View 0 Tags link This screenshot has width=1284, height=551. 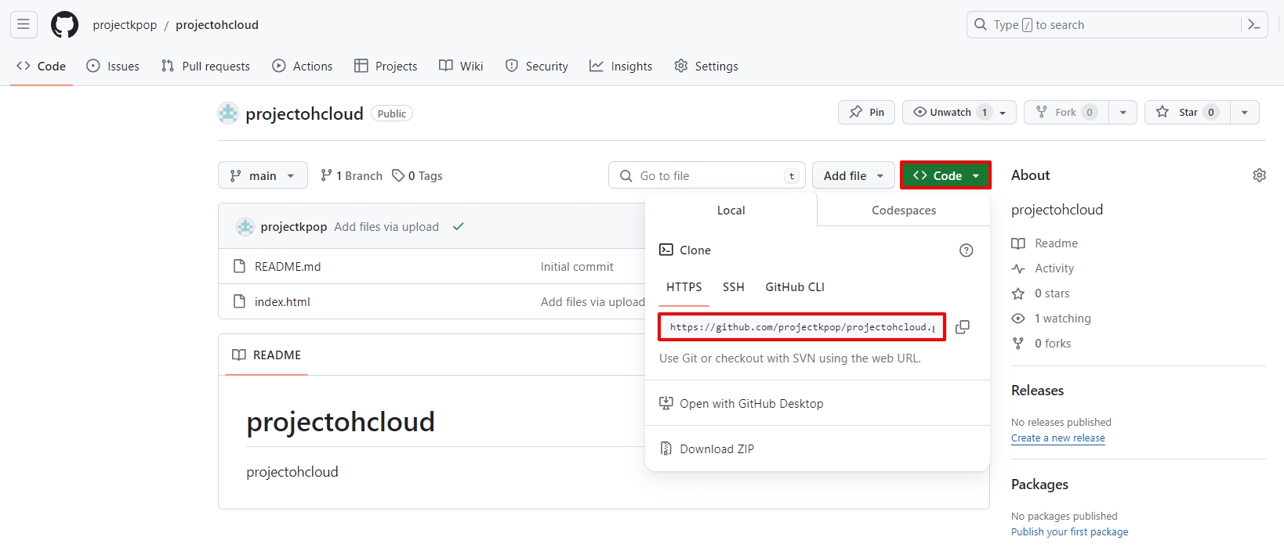click(418, 175)
